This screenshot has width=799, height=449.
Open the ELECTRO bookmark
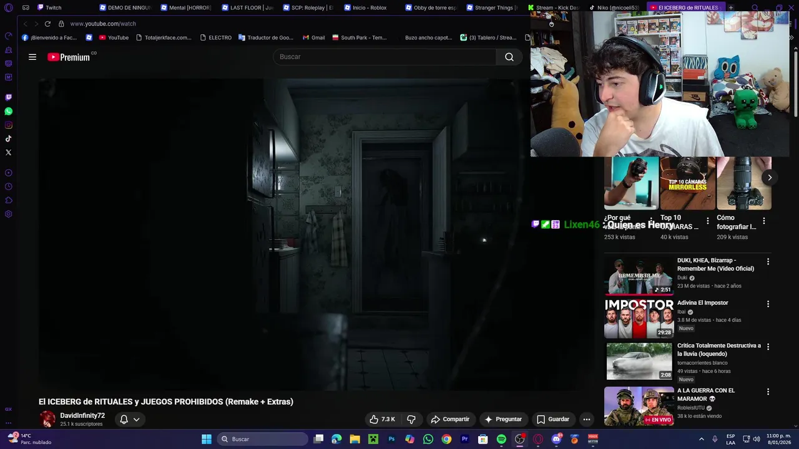coord(215,37)
